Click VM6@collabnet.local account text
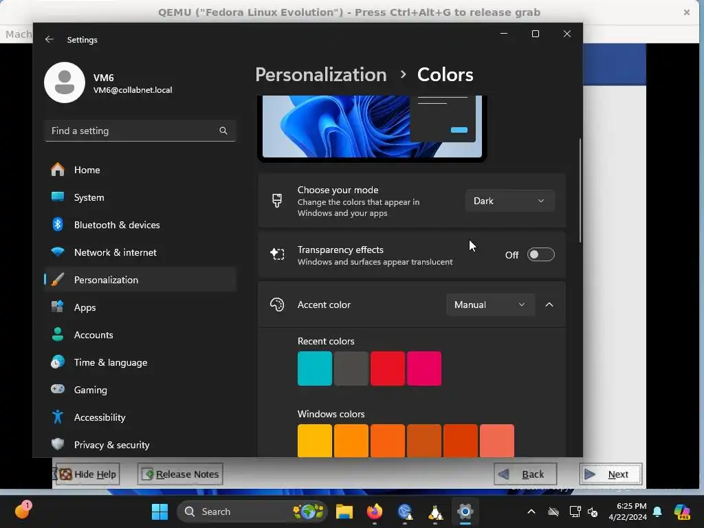 click(133, 90)
